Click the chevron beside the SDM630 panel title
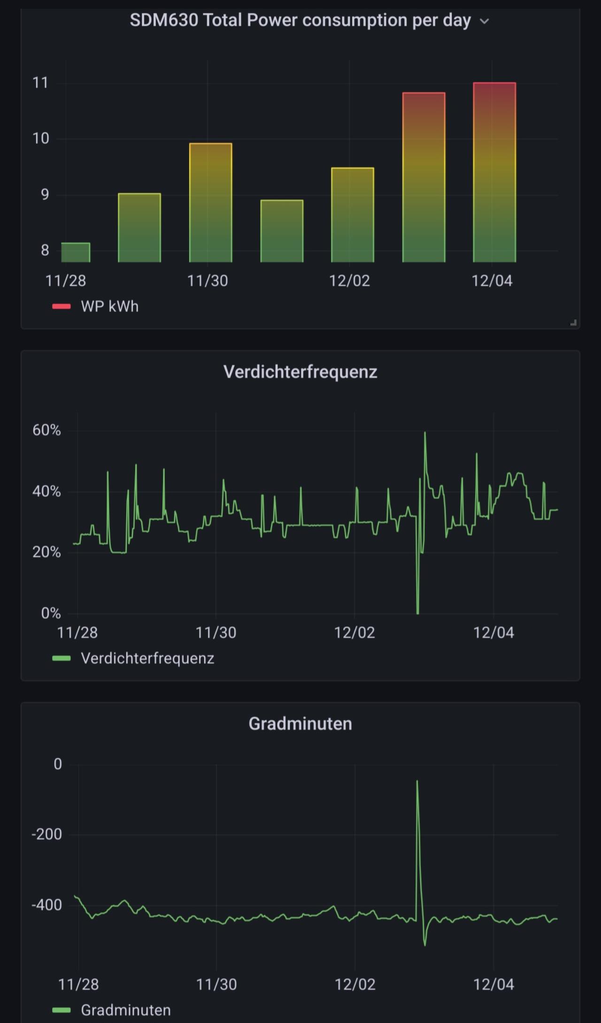This screenshot has height=1023, width=601. pos(484,21)
